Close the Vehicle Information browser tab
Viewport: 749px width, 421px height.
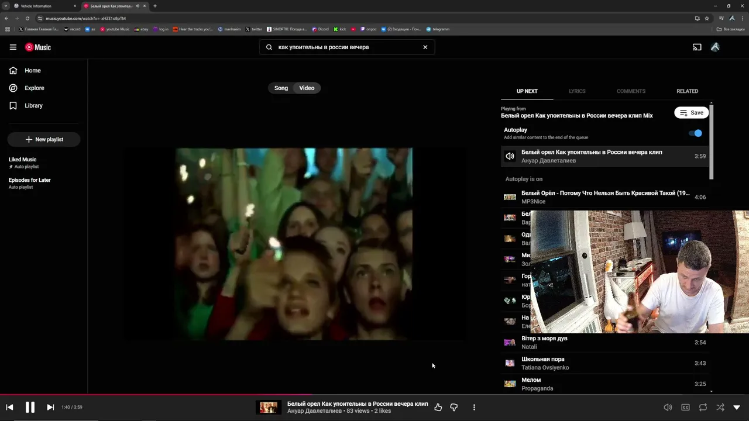click(75, 6)
